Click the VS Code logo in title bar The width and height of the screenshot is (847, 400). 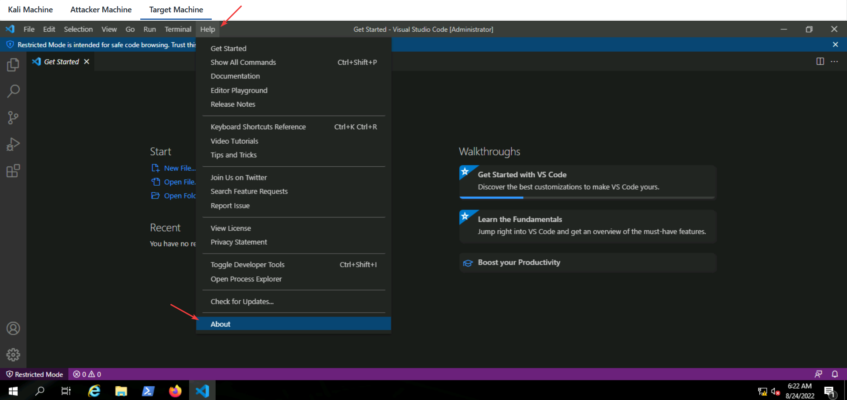point(10,29)
